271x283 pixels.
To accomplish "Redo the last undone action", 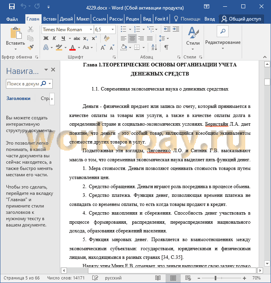I will pos(37,6).
